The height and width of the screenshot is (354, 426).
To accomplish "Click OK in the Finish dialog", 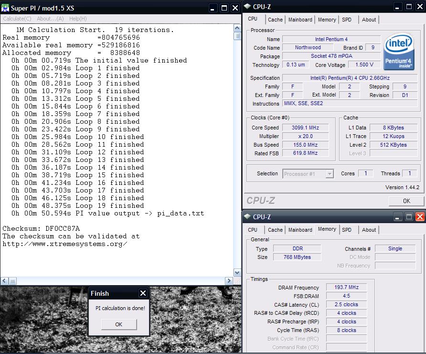I will (119, 324).
